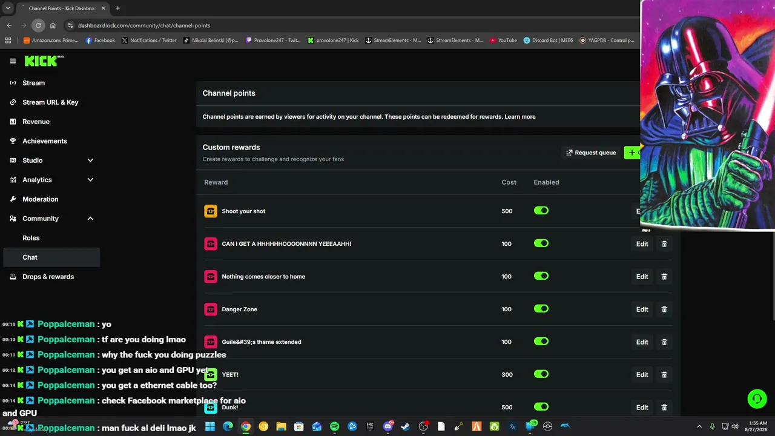775x436 pixels.
Task: Show hidden system tray icons
Action: coord(699,426)
